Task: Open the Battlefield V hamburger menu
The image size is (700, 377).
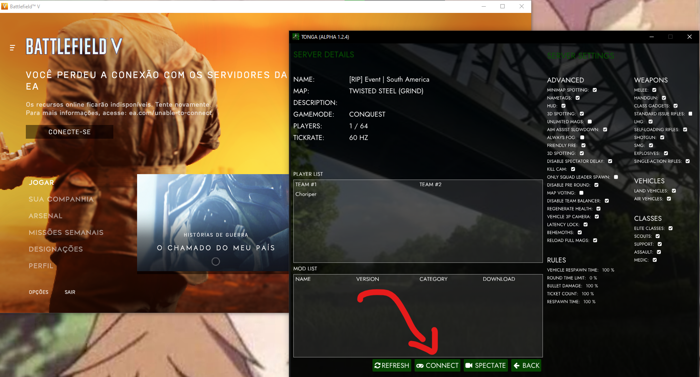Action: (12, 48)
